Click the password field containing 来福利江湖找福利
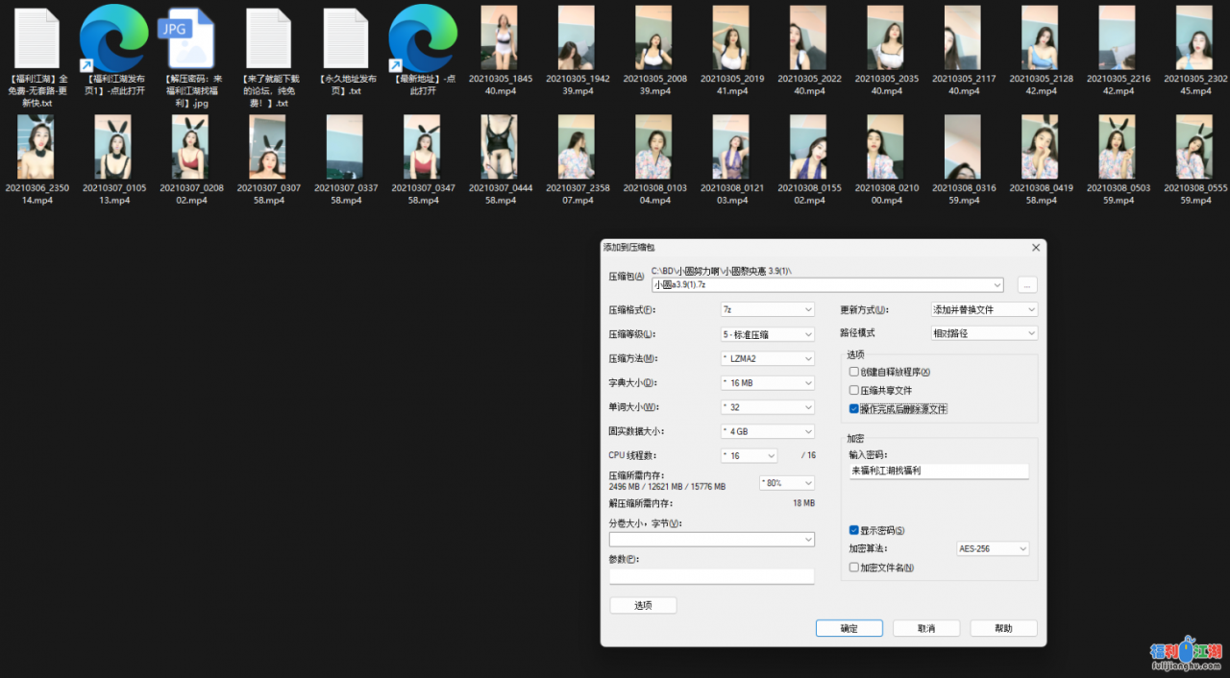Viewport: 1230px width, 678px height. tap(939, 472)
